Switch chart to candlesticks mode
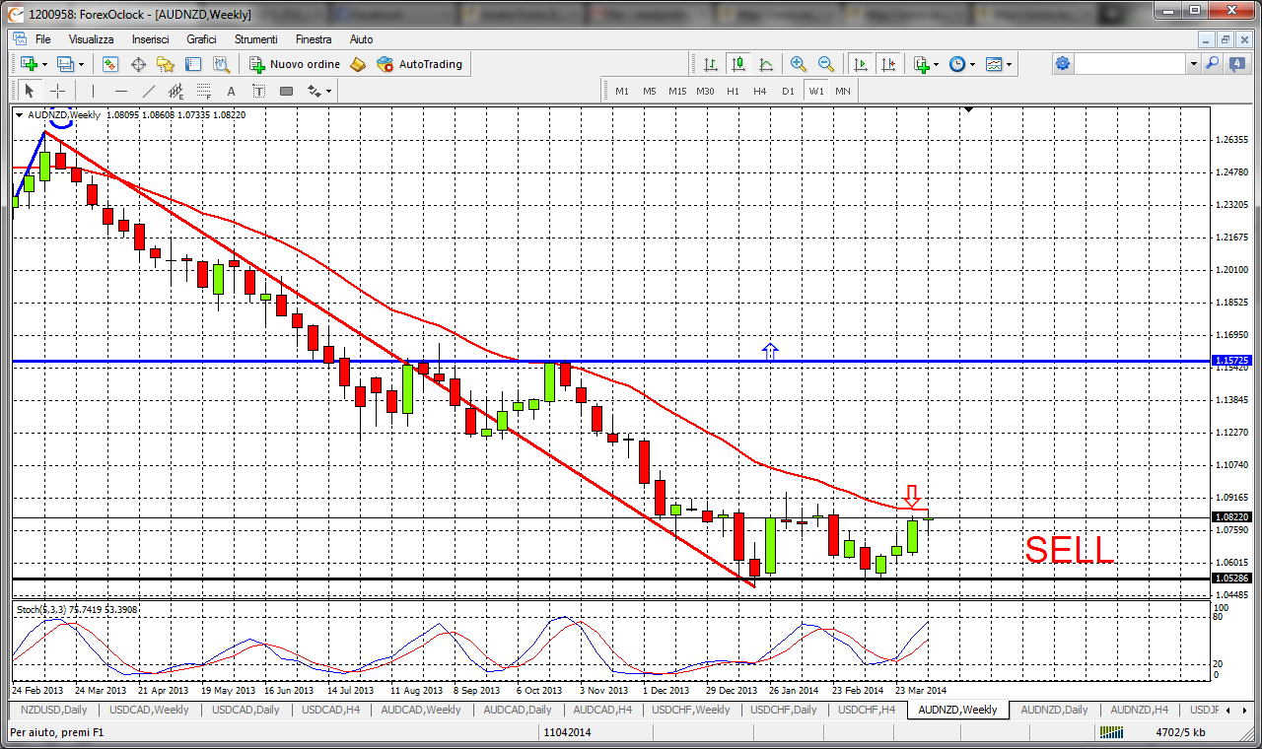 [x=737, y=64]
